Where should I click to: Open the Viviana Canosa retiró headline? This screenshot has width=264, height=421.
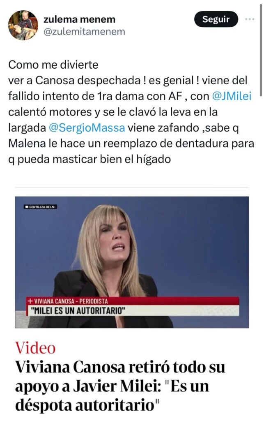(x=120, y=386)
